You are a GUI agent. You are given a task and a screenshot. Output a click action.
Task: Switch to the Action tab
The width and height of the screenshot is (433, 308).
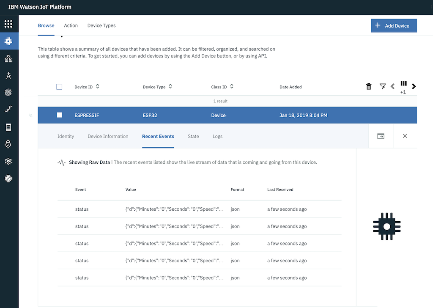pos(71,25)
